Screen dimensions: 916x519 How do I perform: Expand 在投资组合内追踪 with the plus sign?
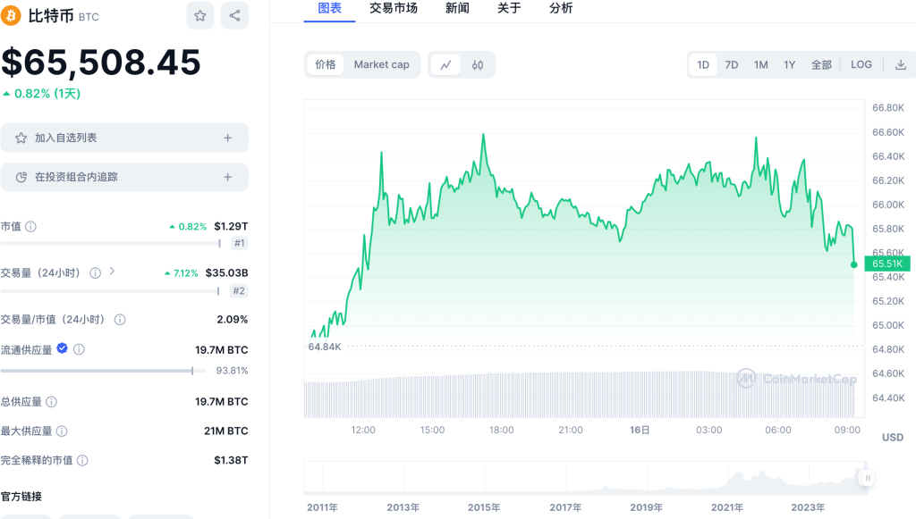tap(227, 177)
